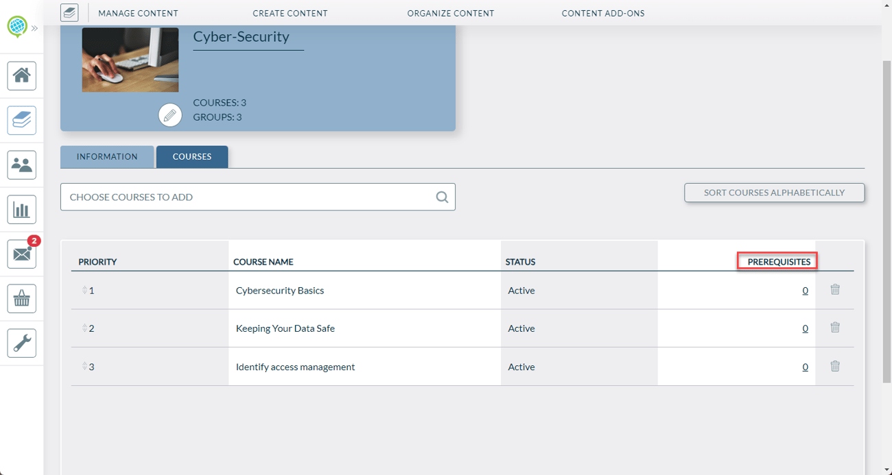The height and width of the screenshot is (475, 892).
Task: Click the pencil edit icon on Cyber-Security card
Action: (x=170, y=115)
